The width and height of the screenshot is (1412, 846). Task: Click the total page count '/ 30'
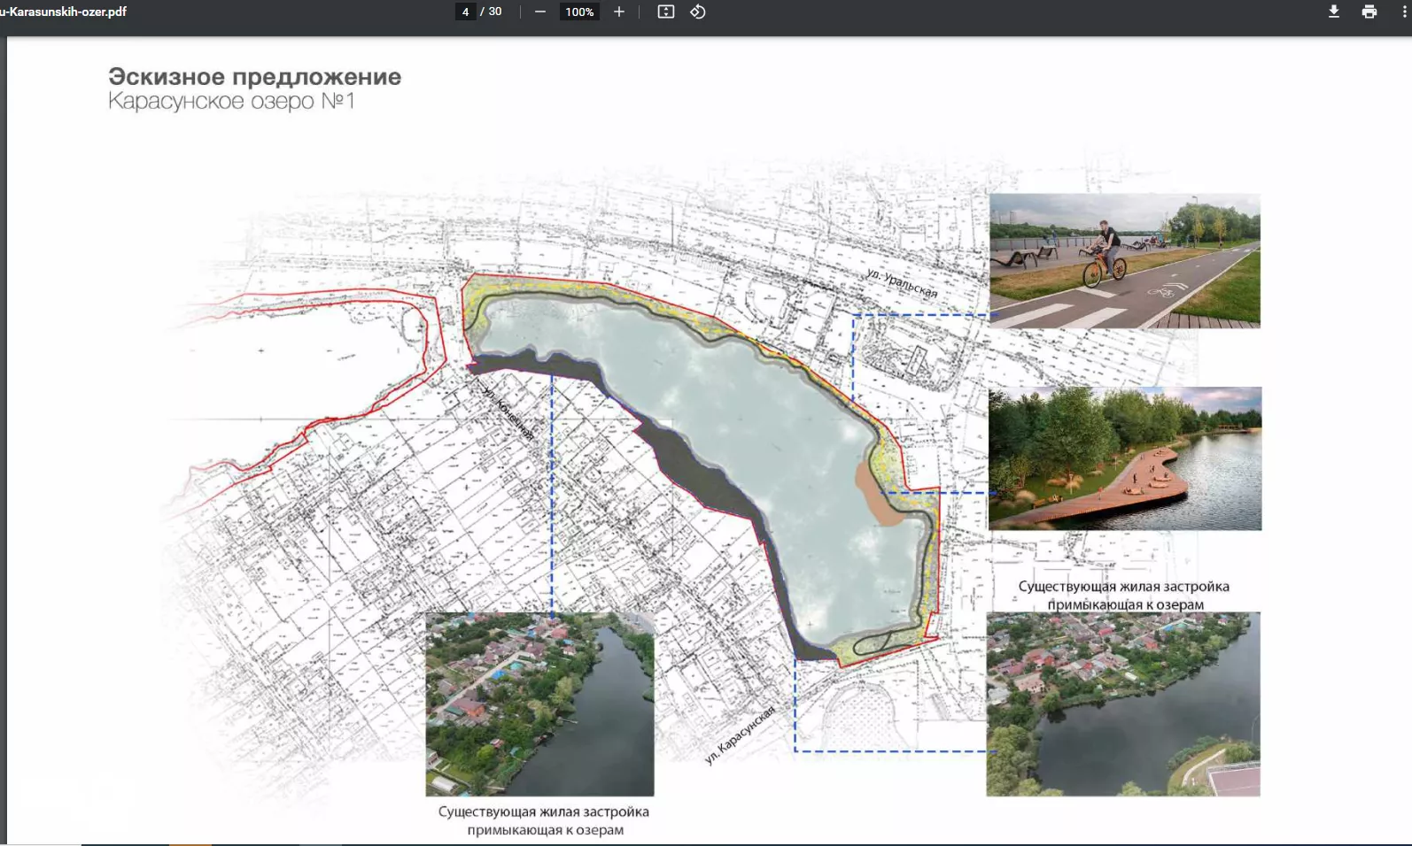tap(491, 12)
